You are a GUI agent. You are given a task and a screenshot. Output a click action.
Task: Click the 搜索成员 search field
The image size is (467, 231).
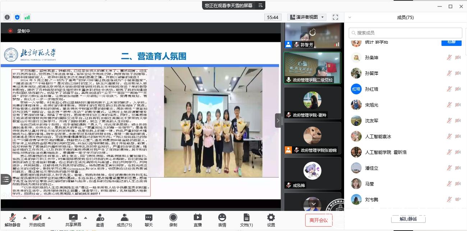click(x=405, y=33)
